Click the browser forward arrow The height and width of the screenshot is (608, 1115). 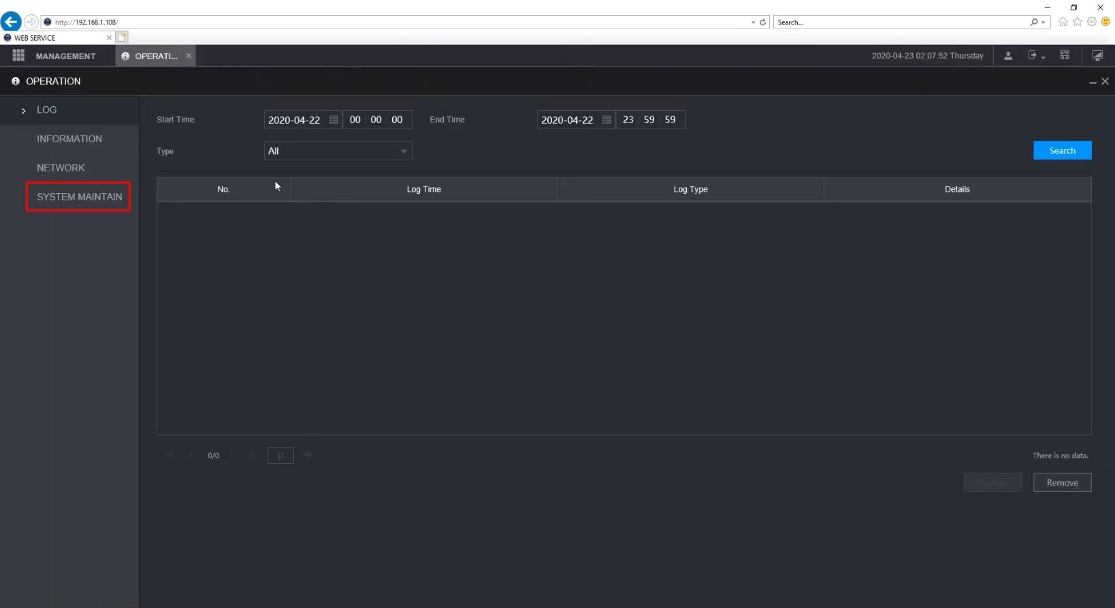point(31,22)
